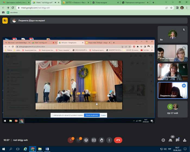Click the Present now screen share icon

[x=94, y=140]
